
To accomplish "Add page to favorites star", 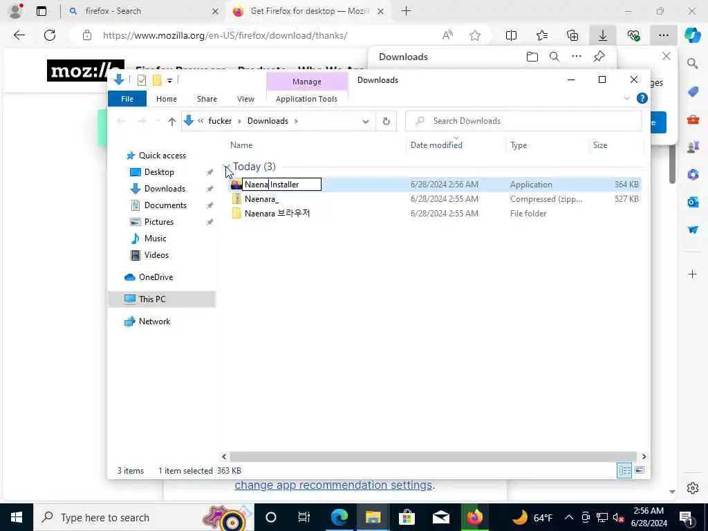I will pyautogui.click(x=474, y=35).
